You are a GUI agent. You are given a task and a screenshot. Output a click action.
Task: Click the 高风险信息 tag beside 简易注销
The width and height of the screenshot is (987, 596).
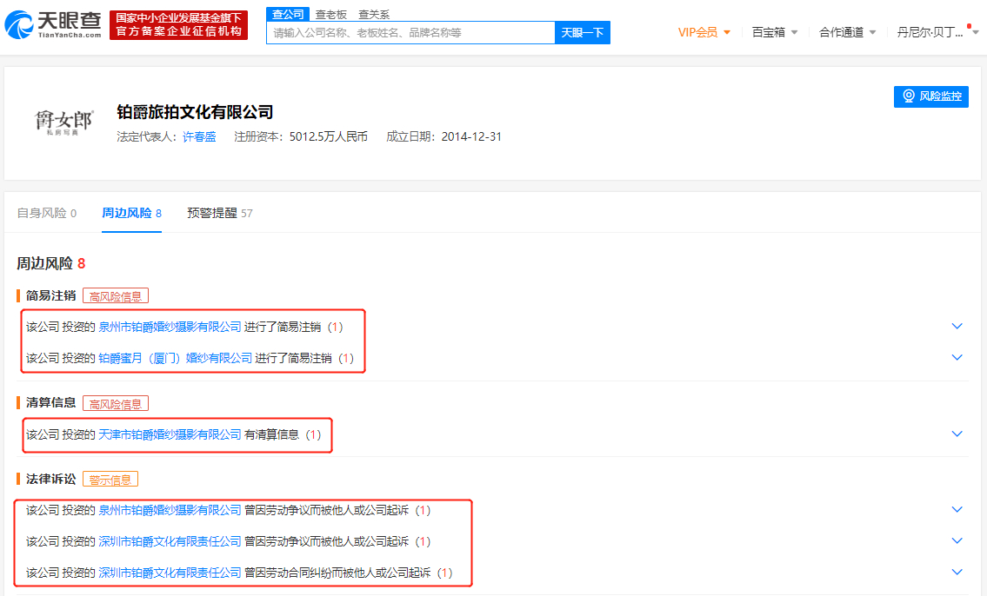pyautogui.click(x=116, y=296)
